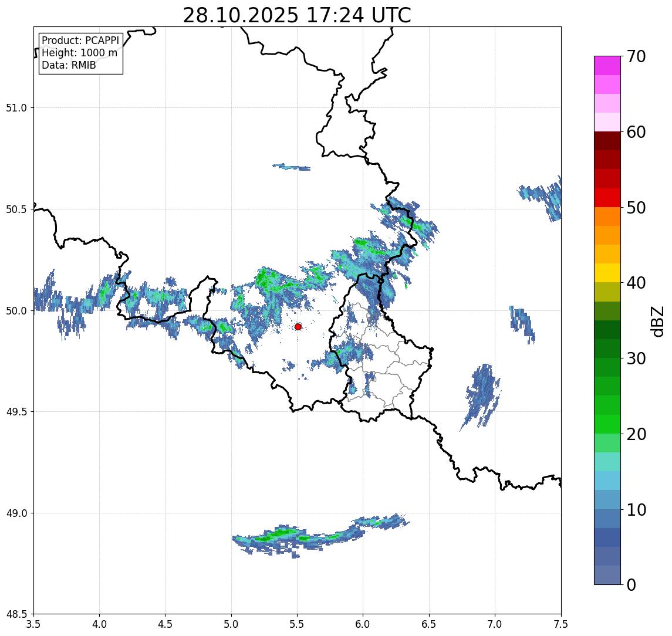Click the 50 label on colorbar
Screen dimensions: 672x636
pos(636,208)
